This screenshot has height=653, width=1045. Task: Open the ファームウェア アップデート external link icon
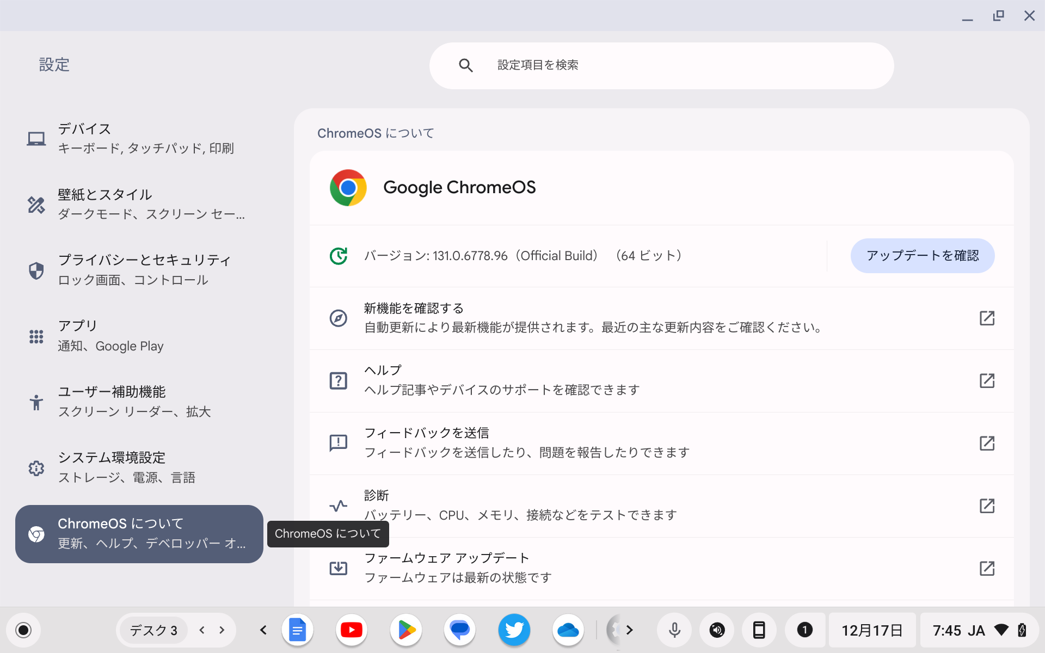(988, 569)
